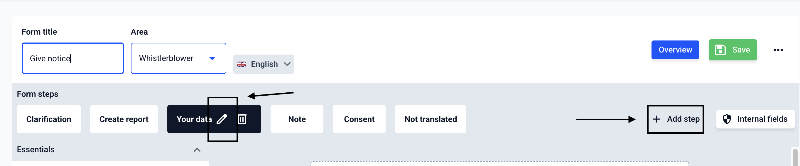Click the shield icon for Internal fields
This screenshot has width=800, height=166.
pos(727,119)
